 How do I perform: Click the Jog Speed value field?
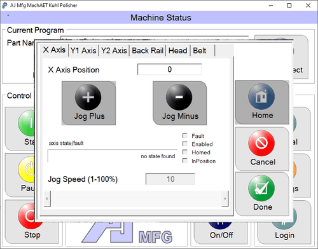click(170, 179)
